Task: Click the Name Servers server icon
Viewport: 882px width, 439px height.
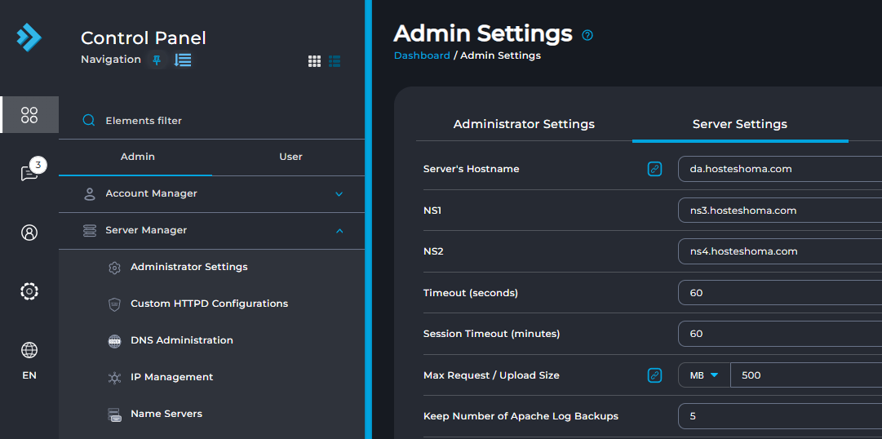Action: point(114,415)
